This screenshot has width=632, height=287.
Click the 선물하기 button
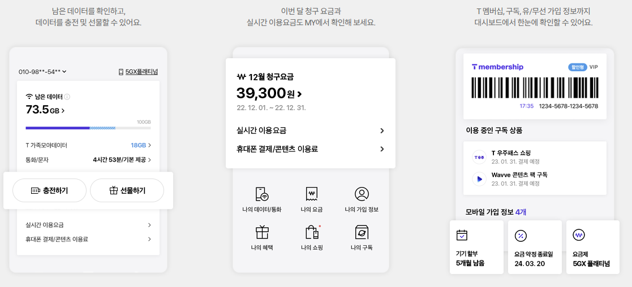(x=127, y=190)
